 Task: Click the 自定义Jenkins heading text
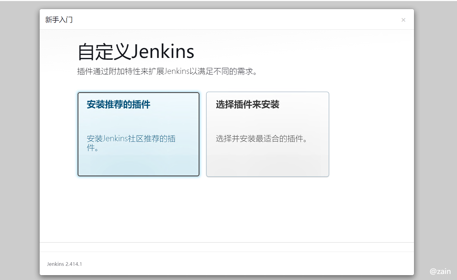[136, 52]
